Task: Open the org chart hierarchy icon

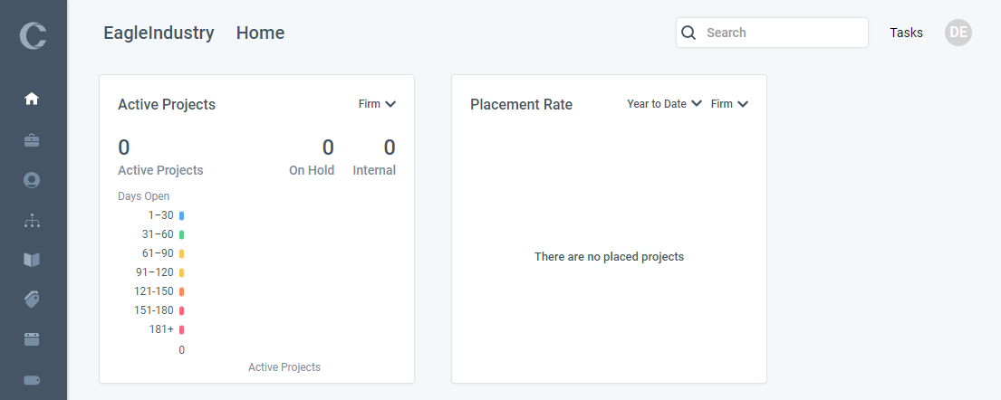Action: pyautogui.click(x=32, y=220)
